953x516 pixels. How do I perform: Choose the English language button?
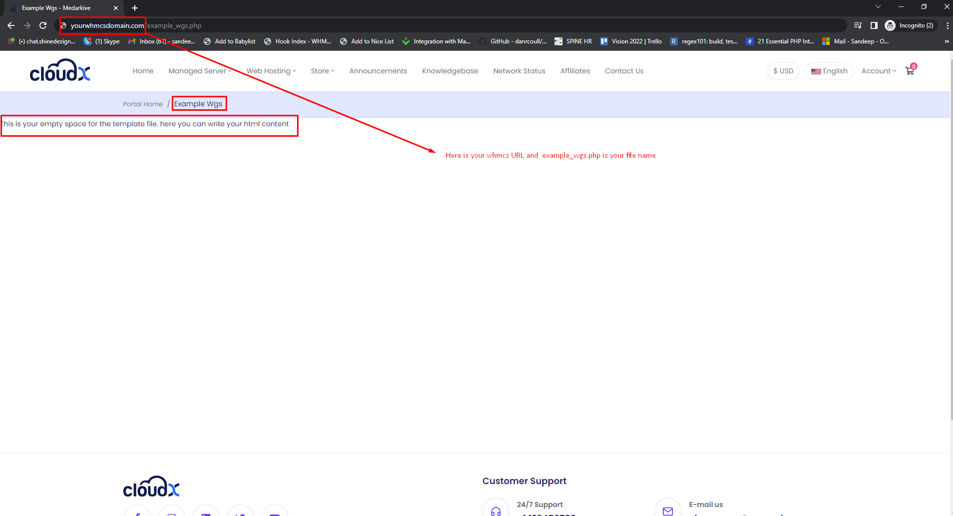pyautogui.click(x=829, y=71)
